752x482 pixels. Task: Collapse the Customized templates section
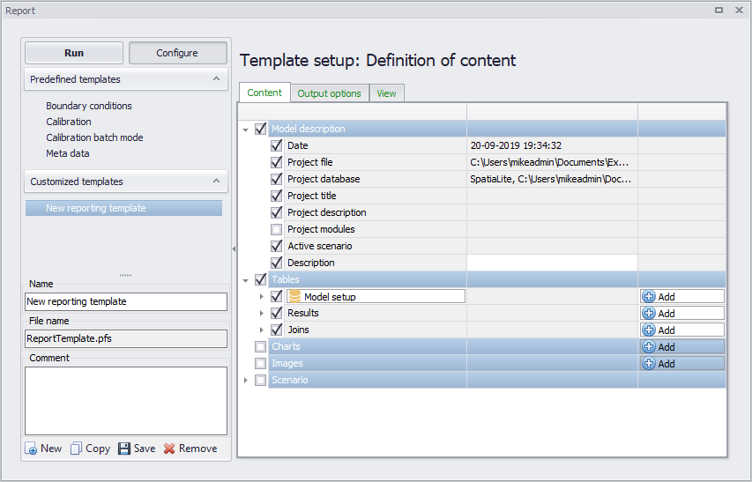click(216, 181)
